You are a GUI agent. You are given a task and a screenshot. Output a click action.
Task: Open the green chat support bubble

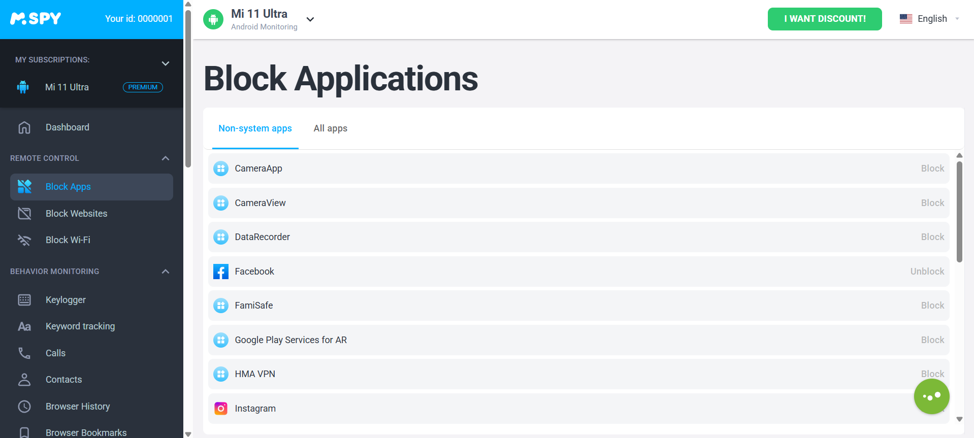(932, 396)
